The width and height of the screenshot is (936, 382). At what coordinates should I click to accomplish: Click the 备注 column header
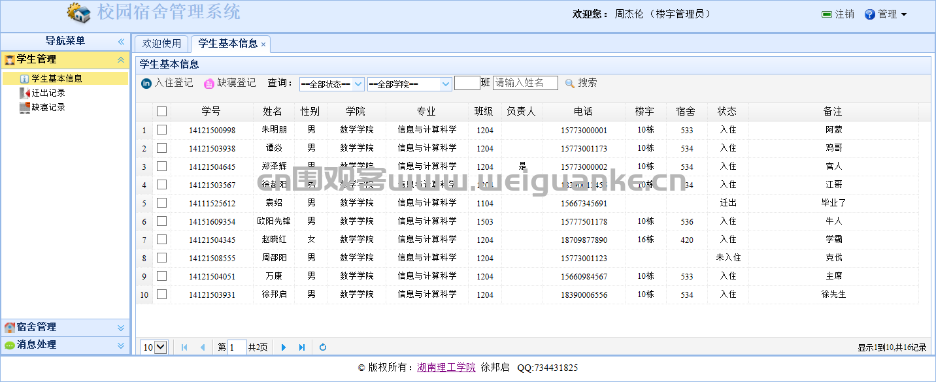click(833, 112)
